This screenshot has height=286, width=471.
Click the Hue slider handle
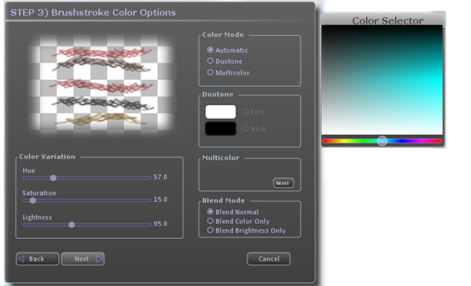point(53,178)
